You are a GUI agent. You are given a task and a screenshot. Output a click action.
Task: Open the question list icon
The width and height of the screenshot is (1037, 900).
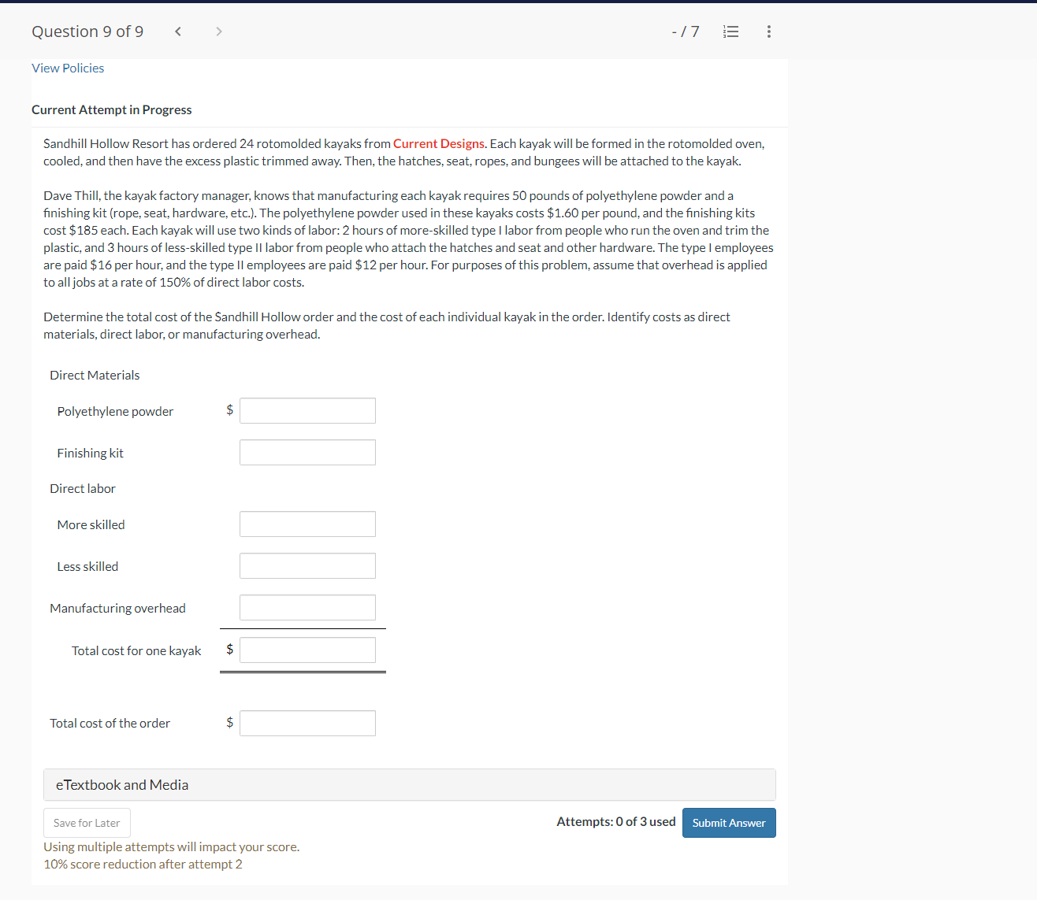click(730, 31)
